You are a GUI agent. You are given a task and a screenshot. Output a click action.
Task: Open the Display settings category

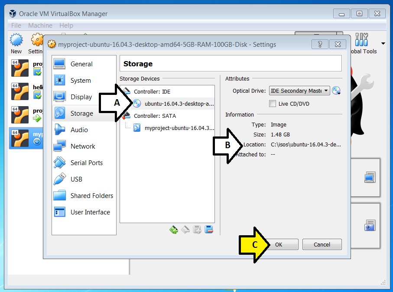[x=84, y=97]
